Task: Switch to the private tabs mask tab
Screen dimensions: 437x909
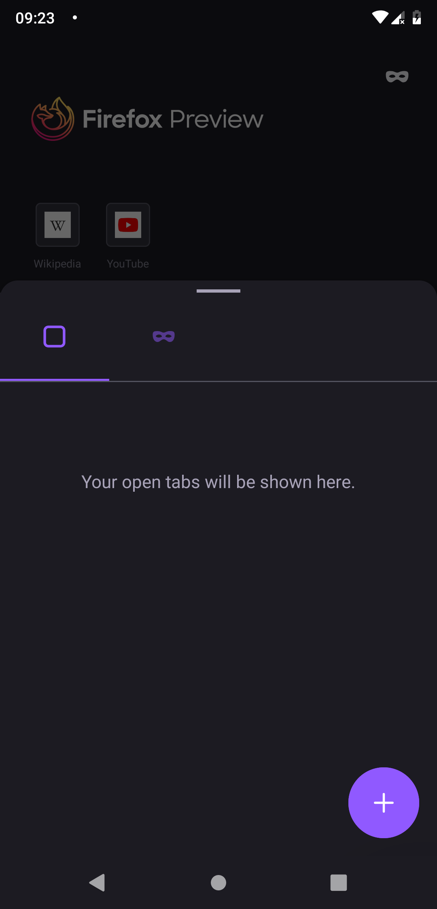Action: (x=164, y=337)
